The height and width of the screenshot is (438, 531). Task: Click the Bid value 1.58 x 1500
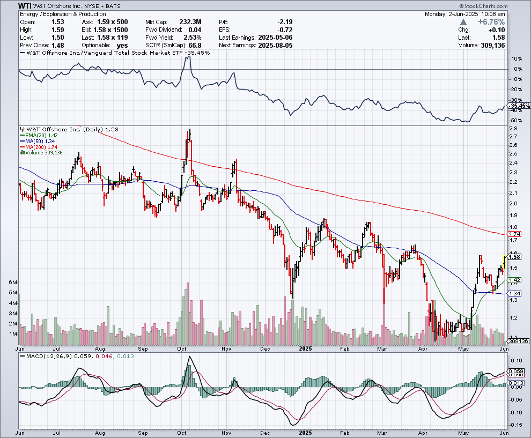click(x=110, y=30)
